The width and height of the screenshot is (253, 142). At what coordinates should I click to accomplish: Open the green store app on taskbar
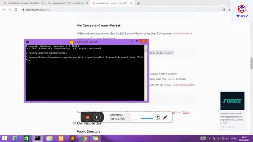(x=26, y=138)
